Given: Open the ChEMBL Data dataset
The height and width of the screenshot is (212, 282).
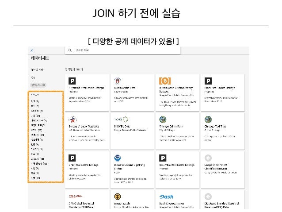Looking at the screenshot, I should [122, 127].
